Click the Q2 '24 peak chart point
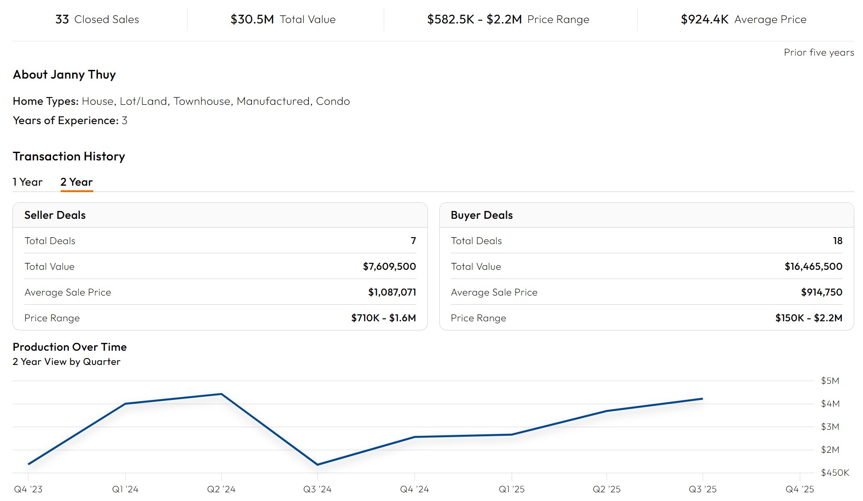863x501 pixels. (x=221, y=394)
